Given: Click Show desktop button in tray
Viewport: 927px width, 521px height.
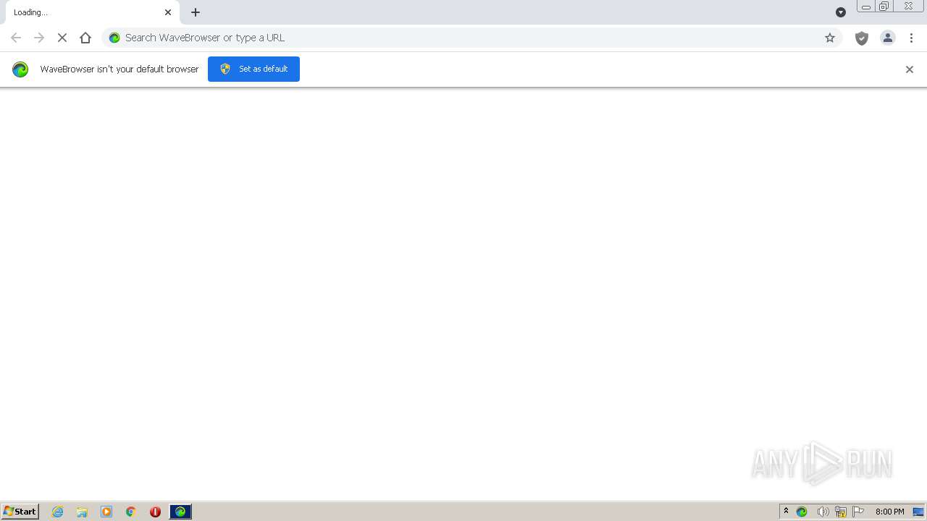Looking at the screenshot, I should point(918,512).
